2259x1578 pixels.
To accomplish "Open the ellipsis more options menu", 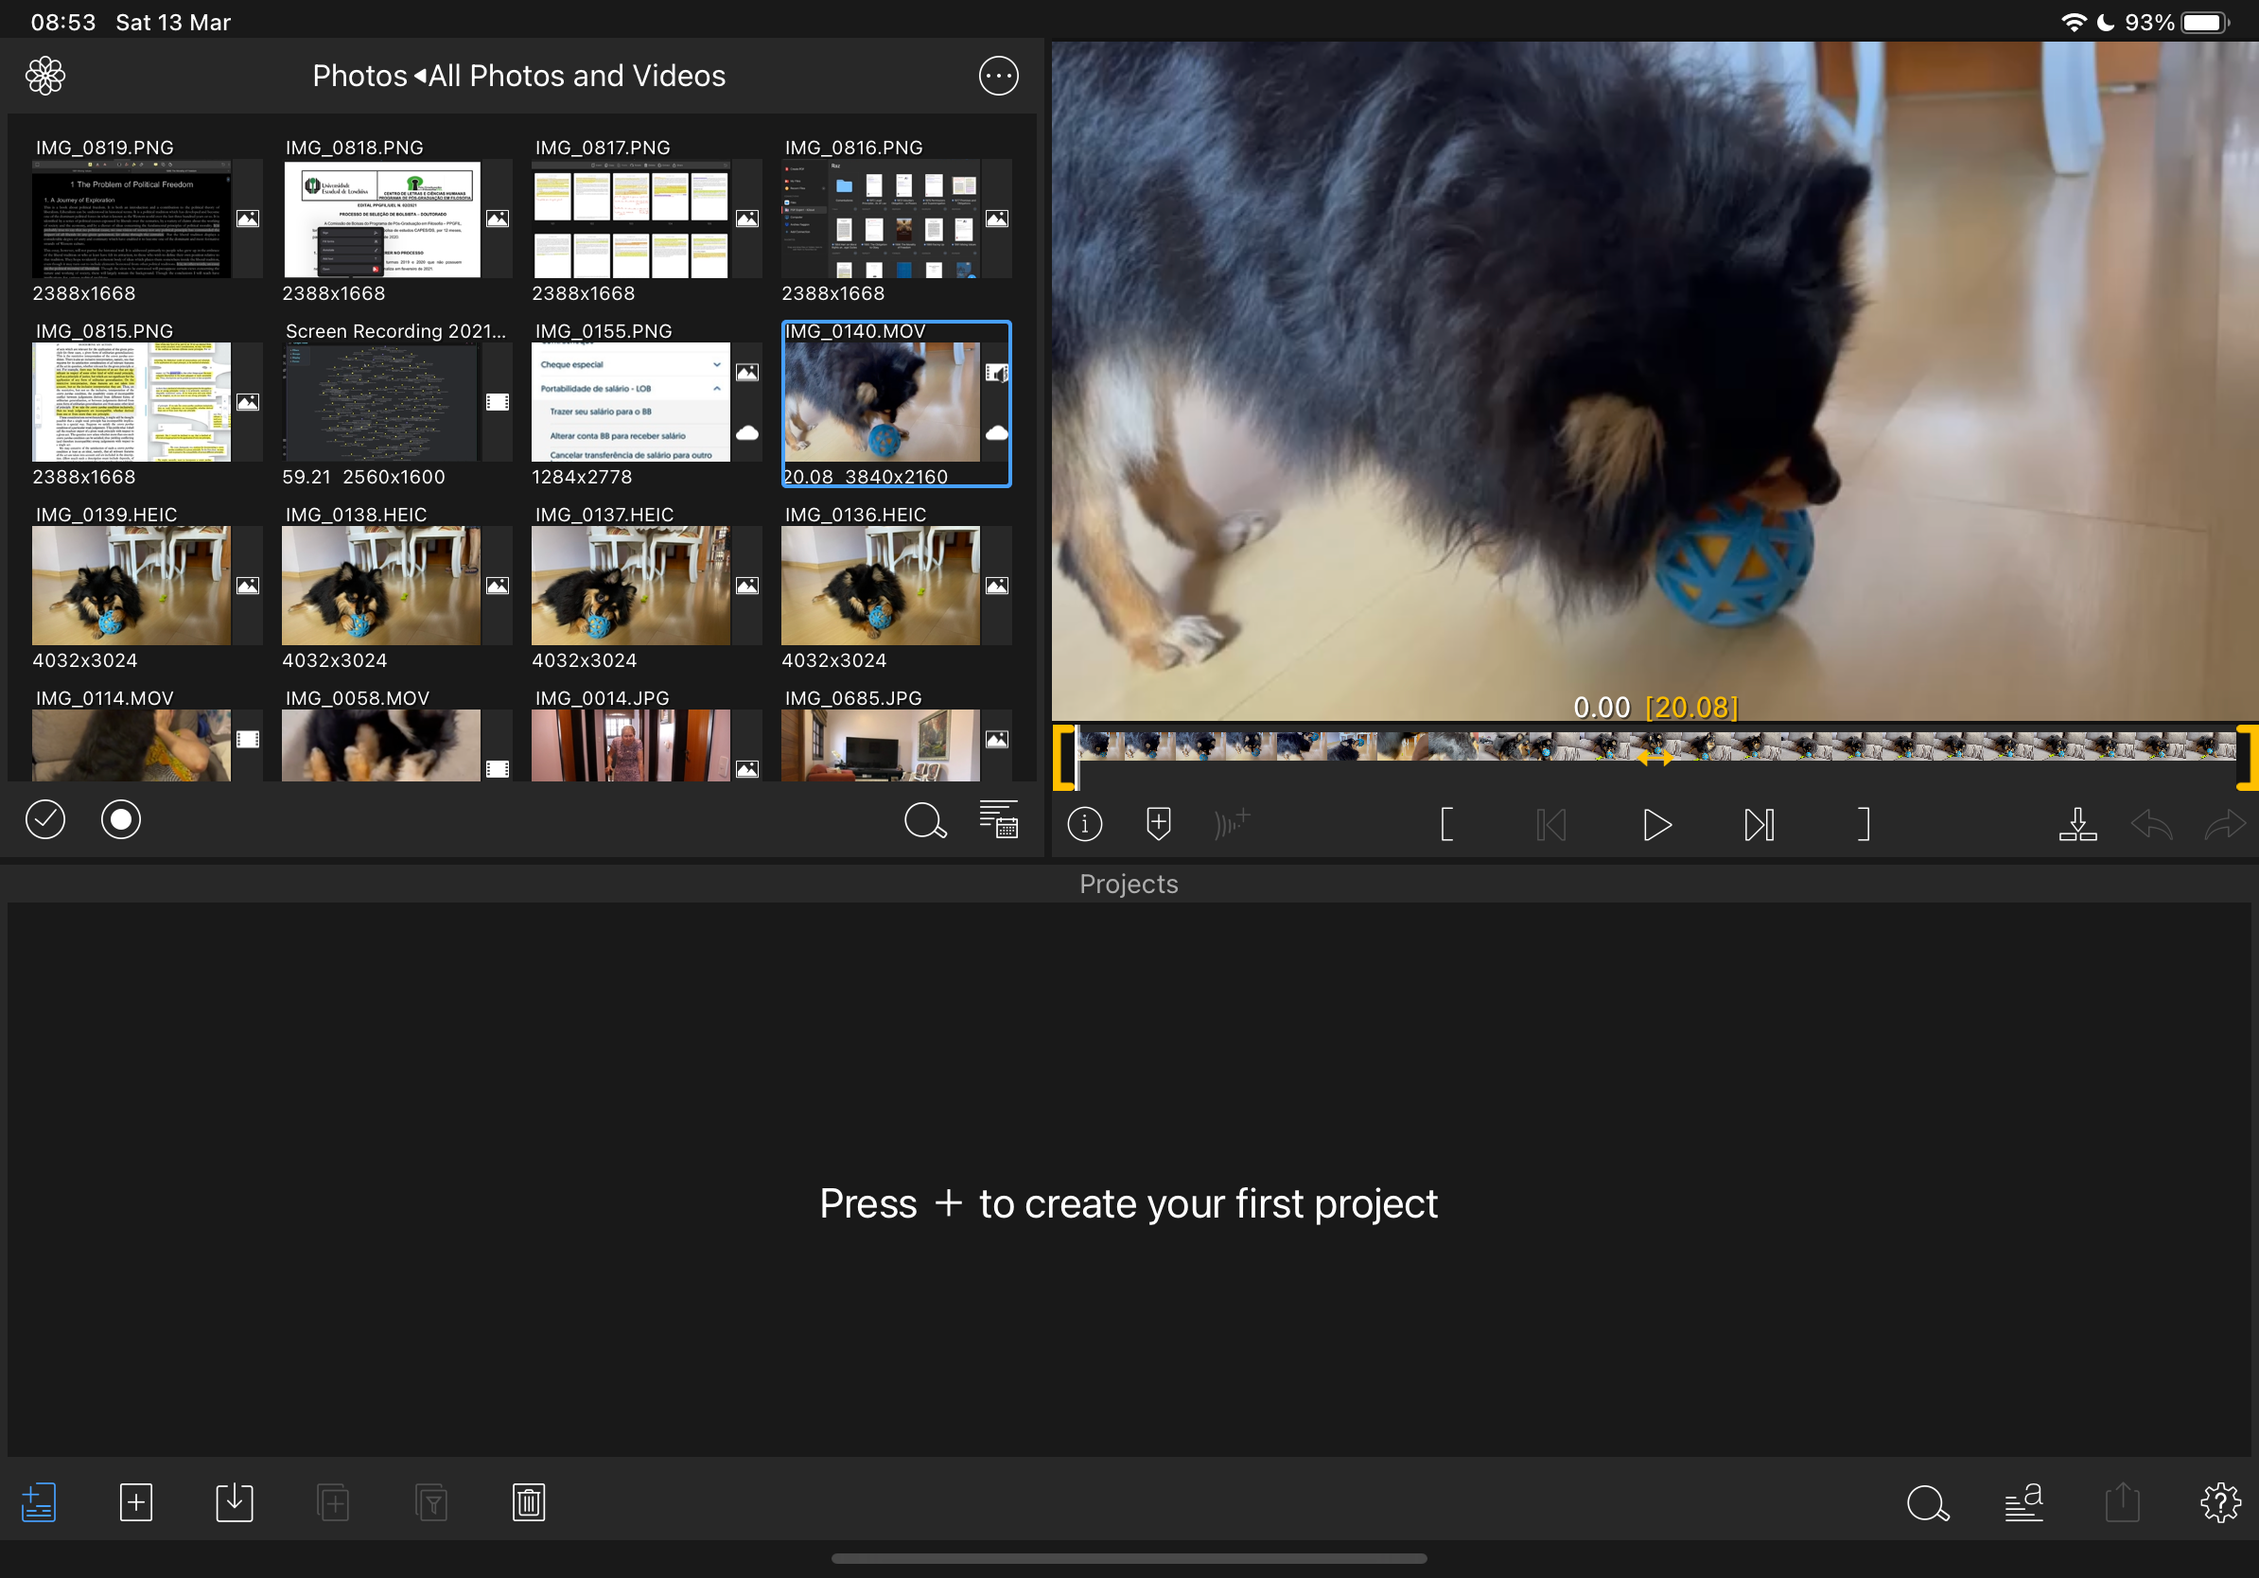I will pos(998,76).
